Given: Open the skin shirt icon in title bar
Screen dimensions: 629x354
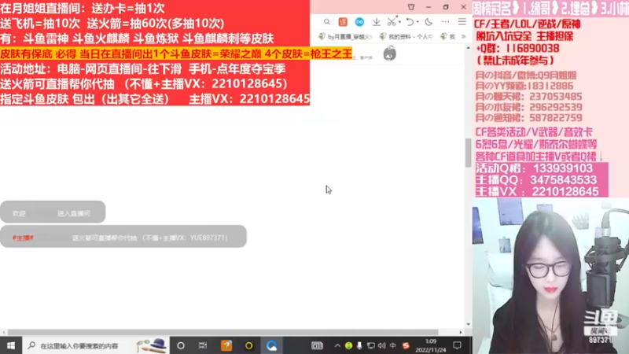Looking at the screenshot, I should pyautogui.click(x=411, y=7).
